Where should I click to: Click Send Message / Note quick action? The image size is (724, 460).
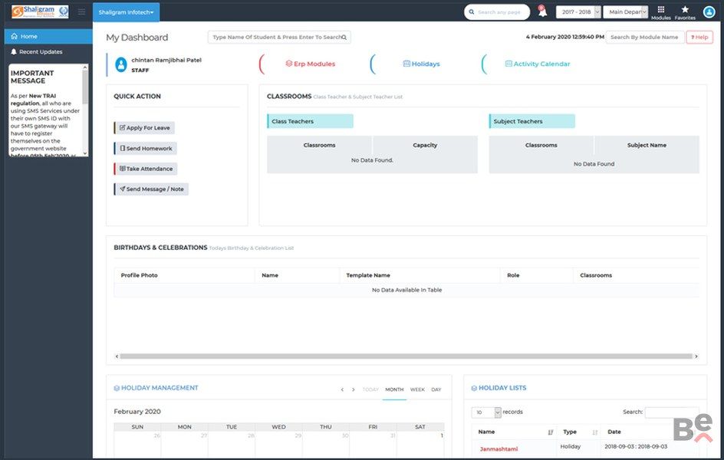pos(151,189)
